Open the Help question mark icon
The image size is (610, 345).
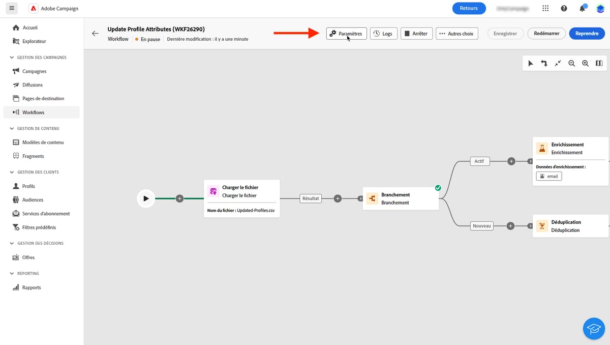click(x=564, y=8)
